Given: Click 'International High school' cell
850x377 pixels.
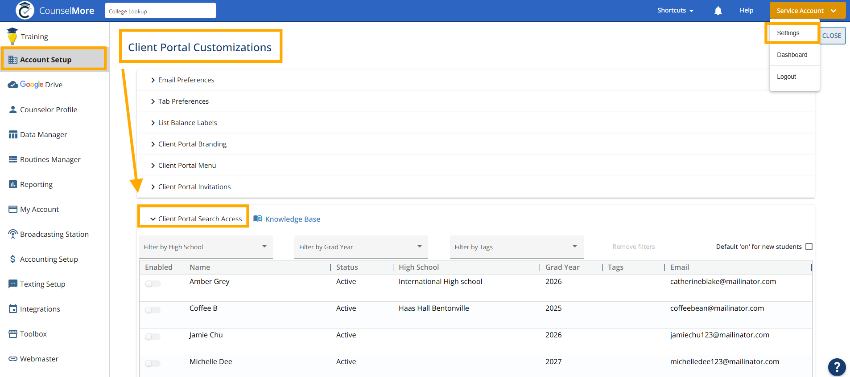Looking at the screenshot, I should point(440,281).
